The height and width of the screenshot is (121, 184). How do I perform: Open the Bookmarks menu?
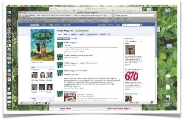click(48, 6)
